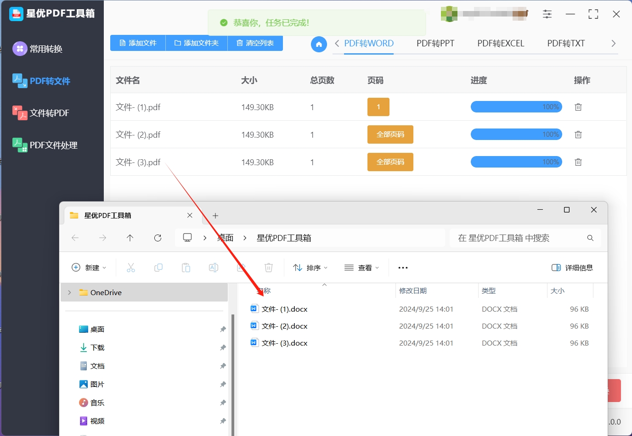The image size is (632, 436).
Task: Click 全部页码 button for 文件- (2).pdf
Action: pyautogui.click(x=390, y=134)
